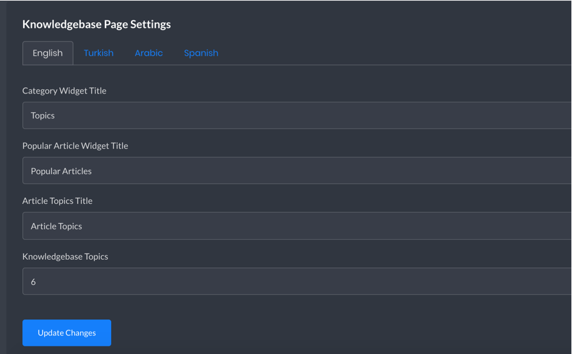Place cursor on the value 6
The width and height of the screenshot is (572, 354).
coord(33,282)
